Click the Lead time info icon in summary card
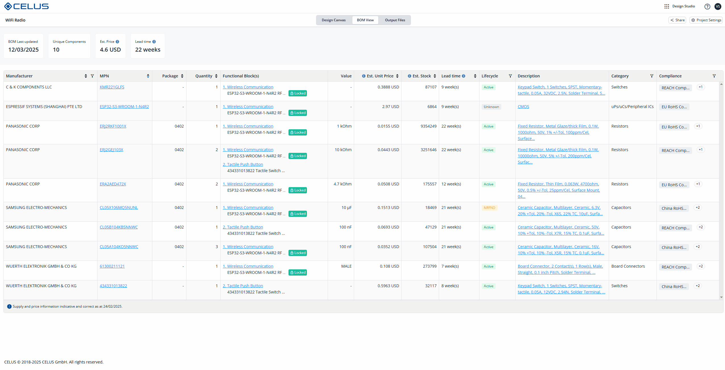725x370 pixels. point(154,42)
